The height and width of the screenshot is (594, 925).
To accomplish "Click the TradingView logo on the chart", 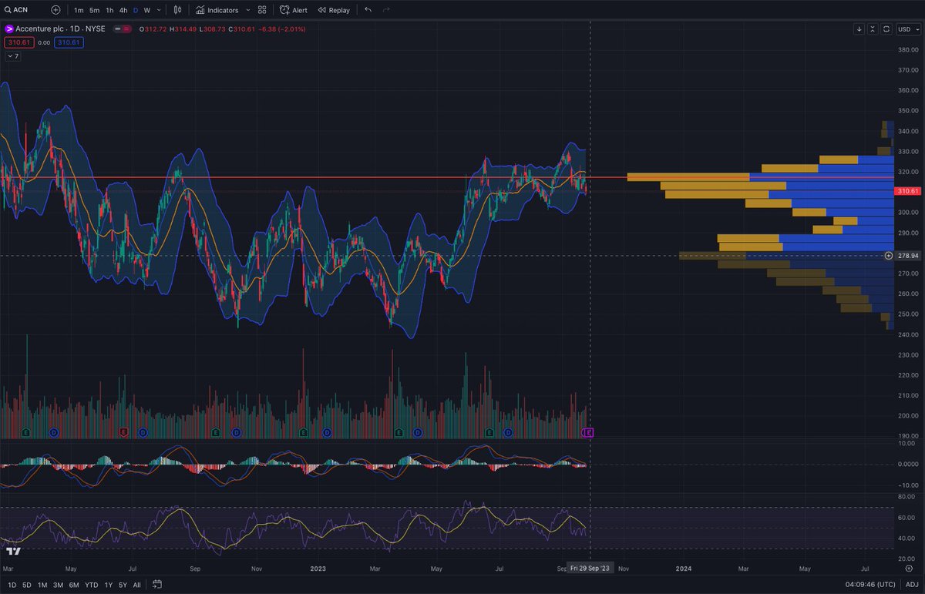I will pos(13,551).
